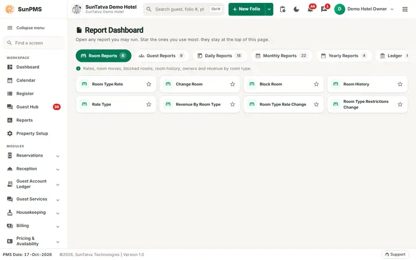416x260 pixels.
Task: Open notifications bell with 44 badge
Action: [x=310, y=9]
